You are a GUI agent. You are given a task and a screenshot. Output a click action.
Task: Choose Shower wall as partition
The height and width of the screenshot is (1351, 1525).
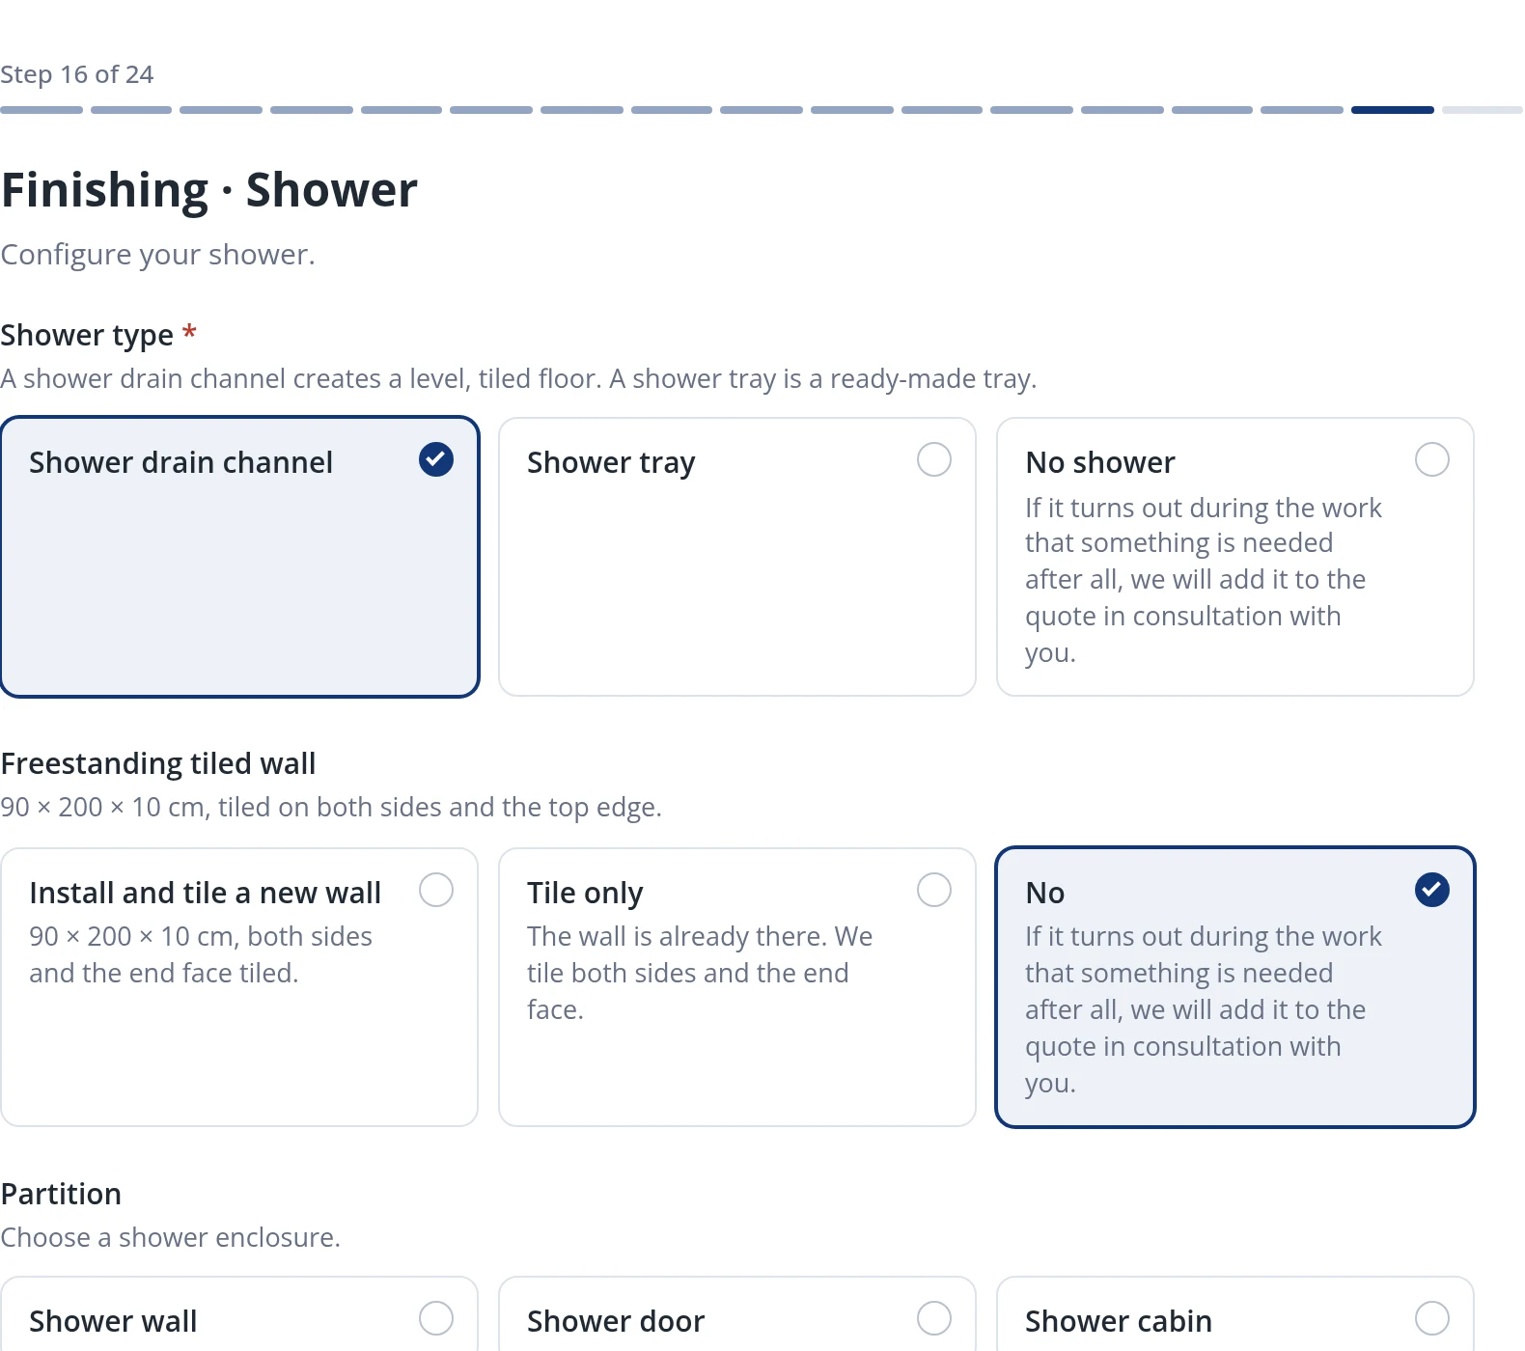click(x=240, y=1314)
